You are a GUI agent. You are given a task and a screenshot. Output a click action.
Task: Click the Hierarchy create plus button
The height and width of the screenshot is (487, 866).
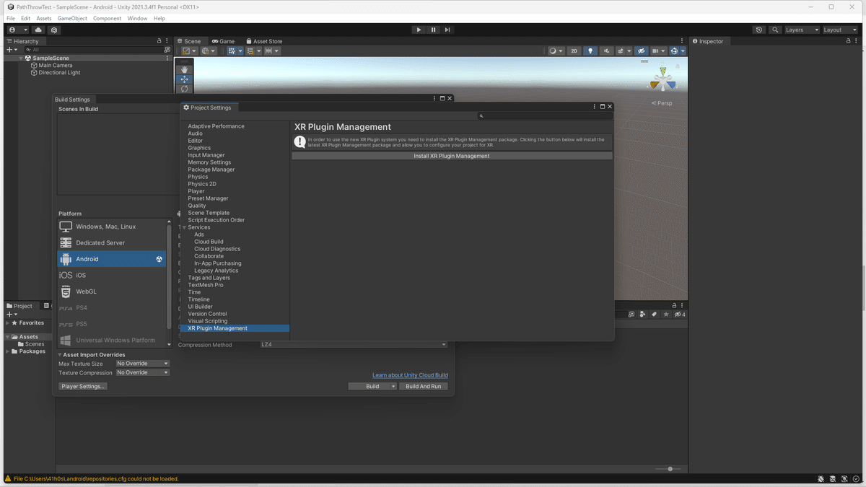click(10, 50)
